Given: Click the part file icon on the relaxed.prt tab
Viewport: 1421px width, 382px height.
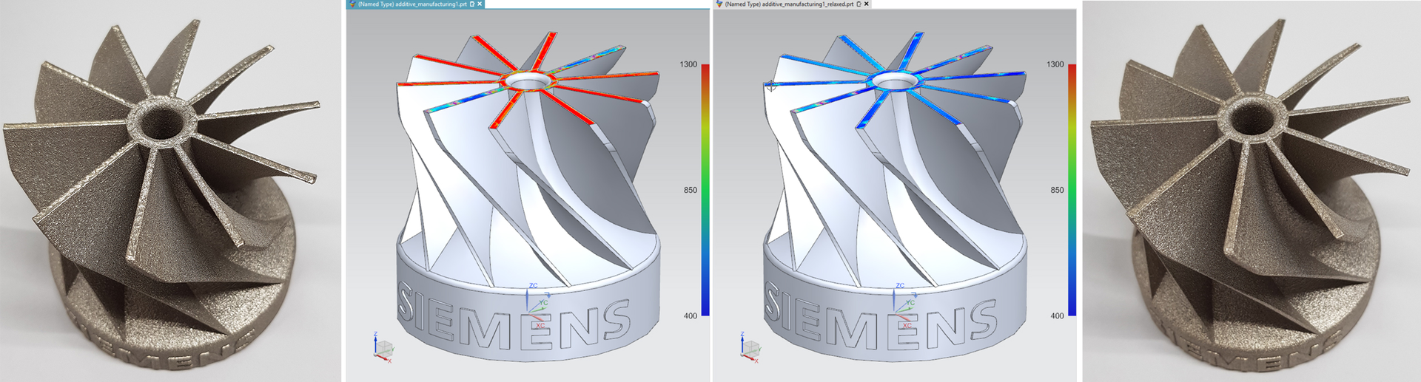Looking at the screenshot, I should [719, 4].
